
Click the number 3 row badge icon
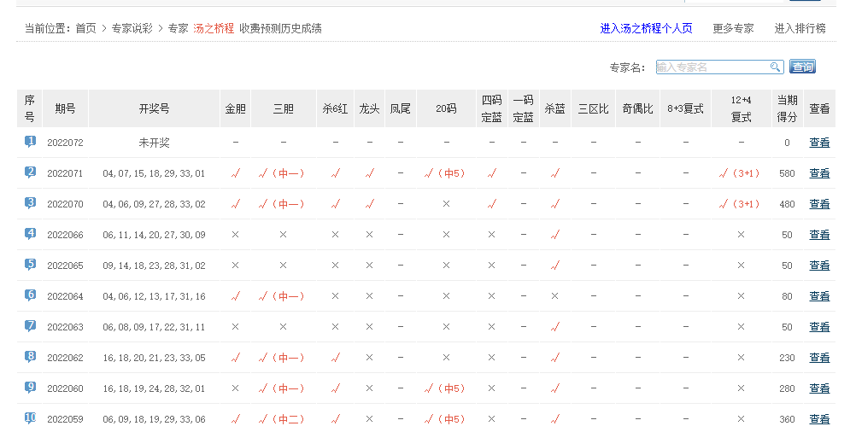pyautogui.click(x=30, y=203)
